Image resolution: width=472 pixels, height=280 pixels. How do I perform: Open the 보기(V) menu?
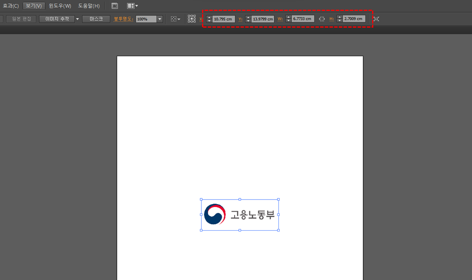pyautogui.click(x=34, y=6)
